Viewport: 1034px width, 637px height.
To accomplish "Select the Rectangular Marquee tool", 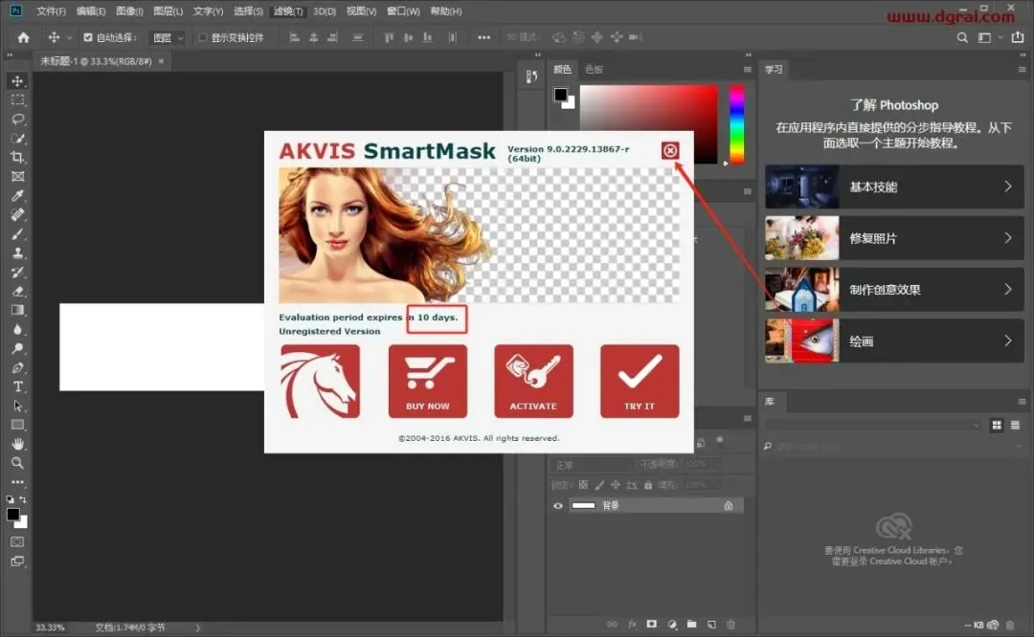I will 18,100.
